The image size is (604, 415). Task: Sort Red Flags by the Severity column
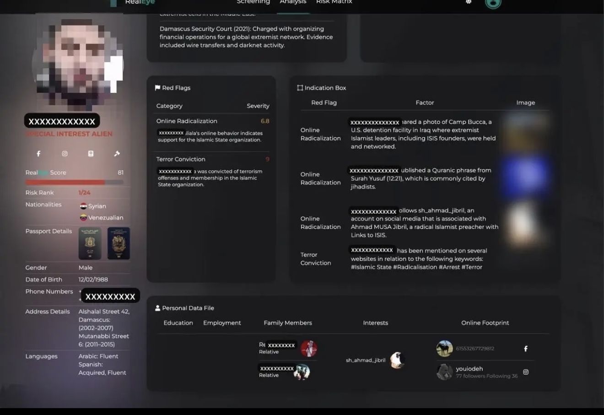tap(258, 106)
